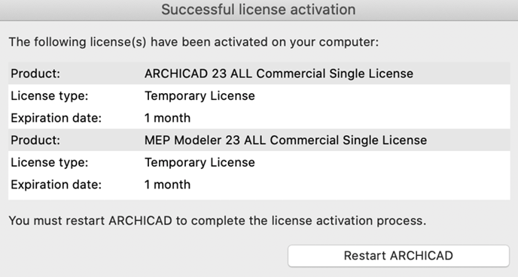Select the MEP Modeler 23 ALL Commercial Single License row

point(259,140)
